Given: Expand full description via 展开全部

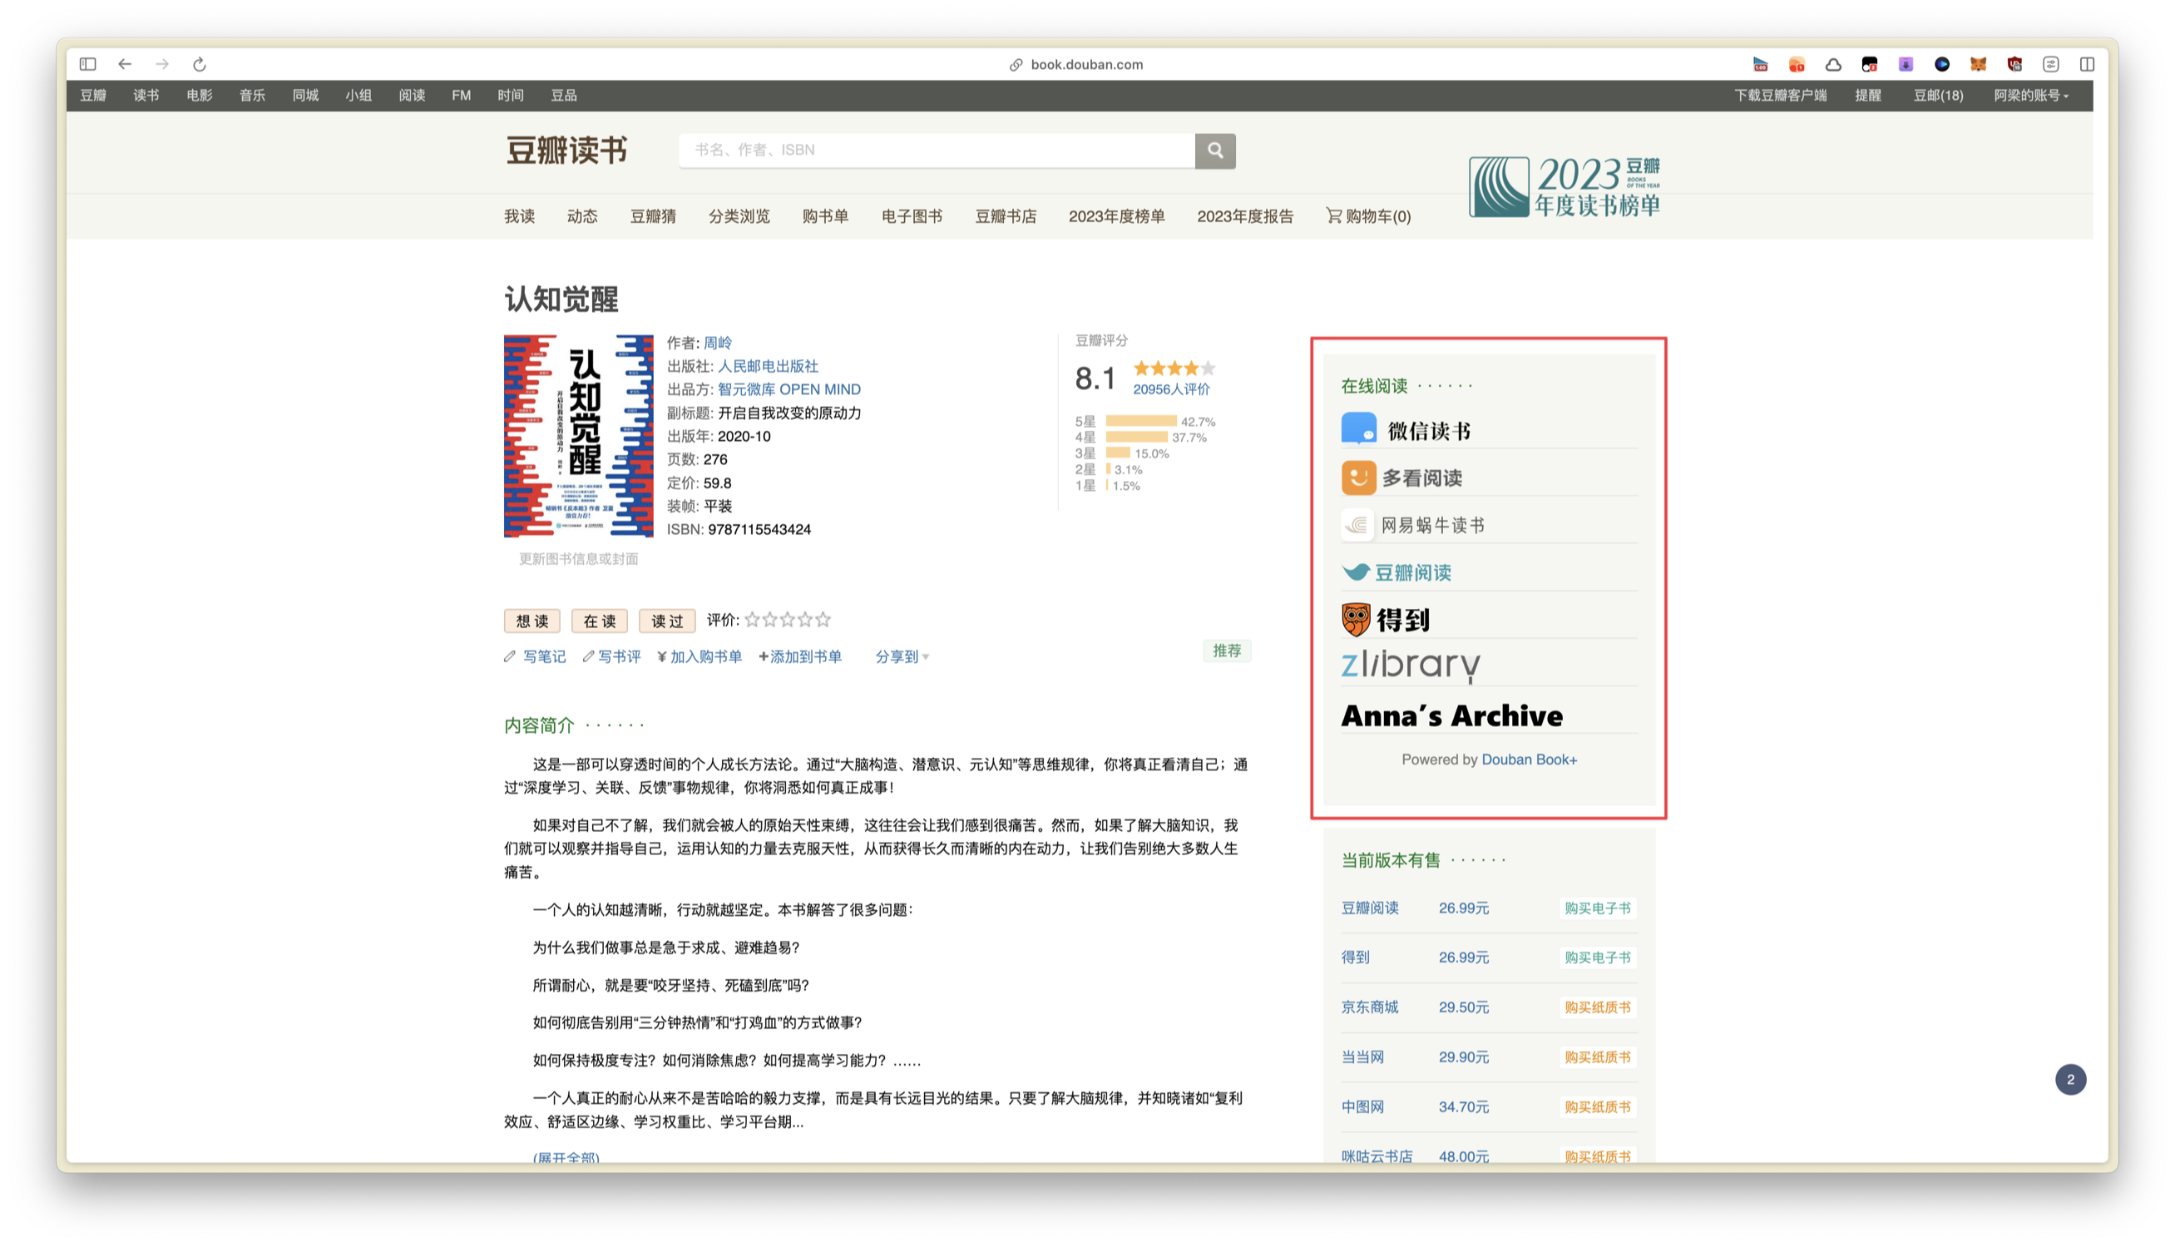Looking at the screenshot, I should pos(566,1156).
